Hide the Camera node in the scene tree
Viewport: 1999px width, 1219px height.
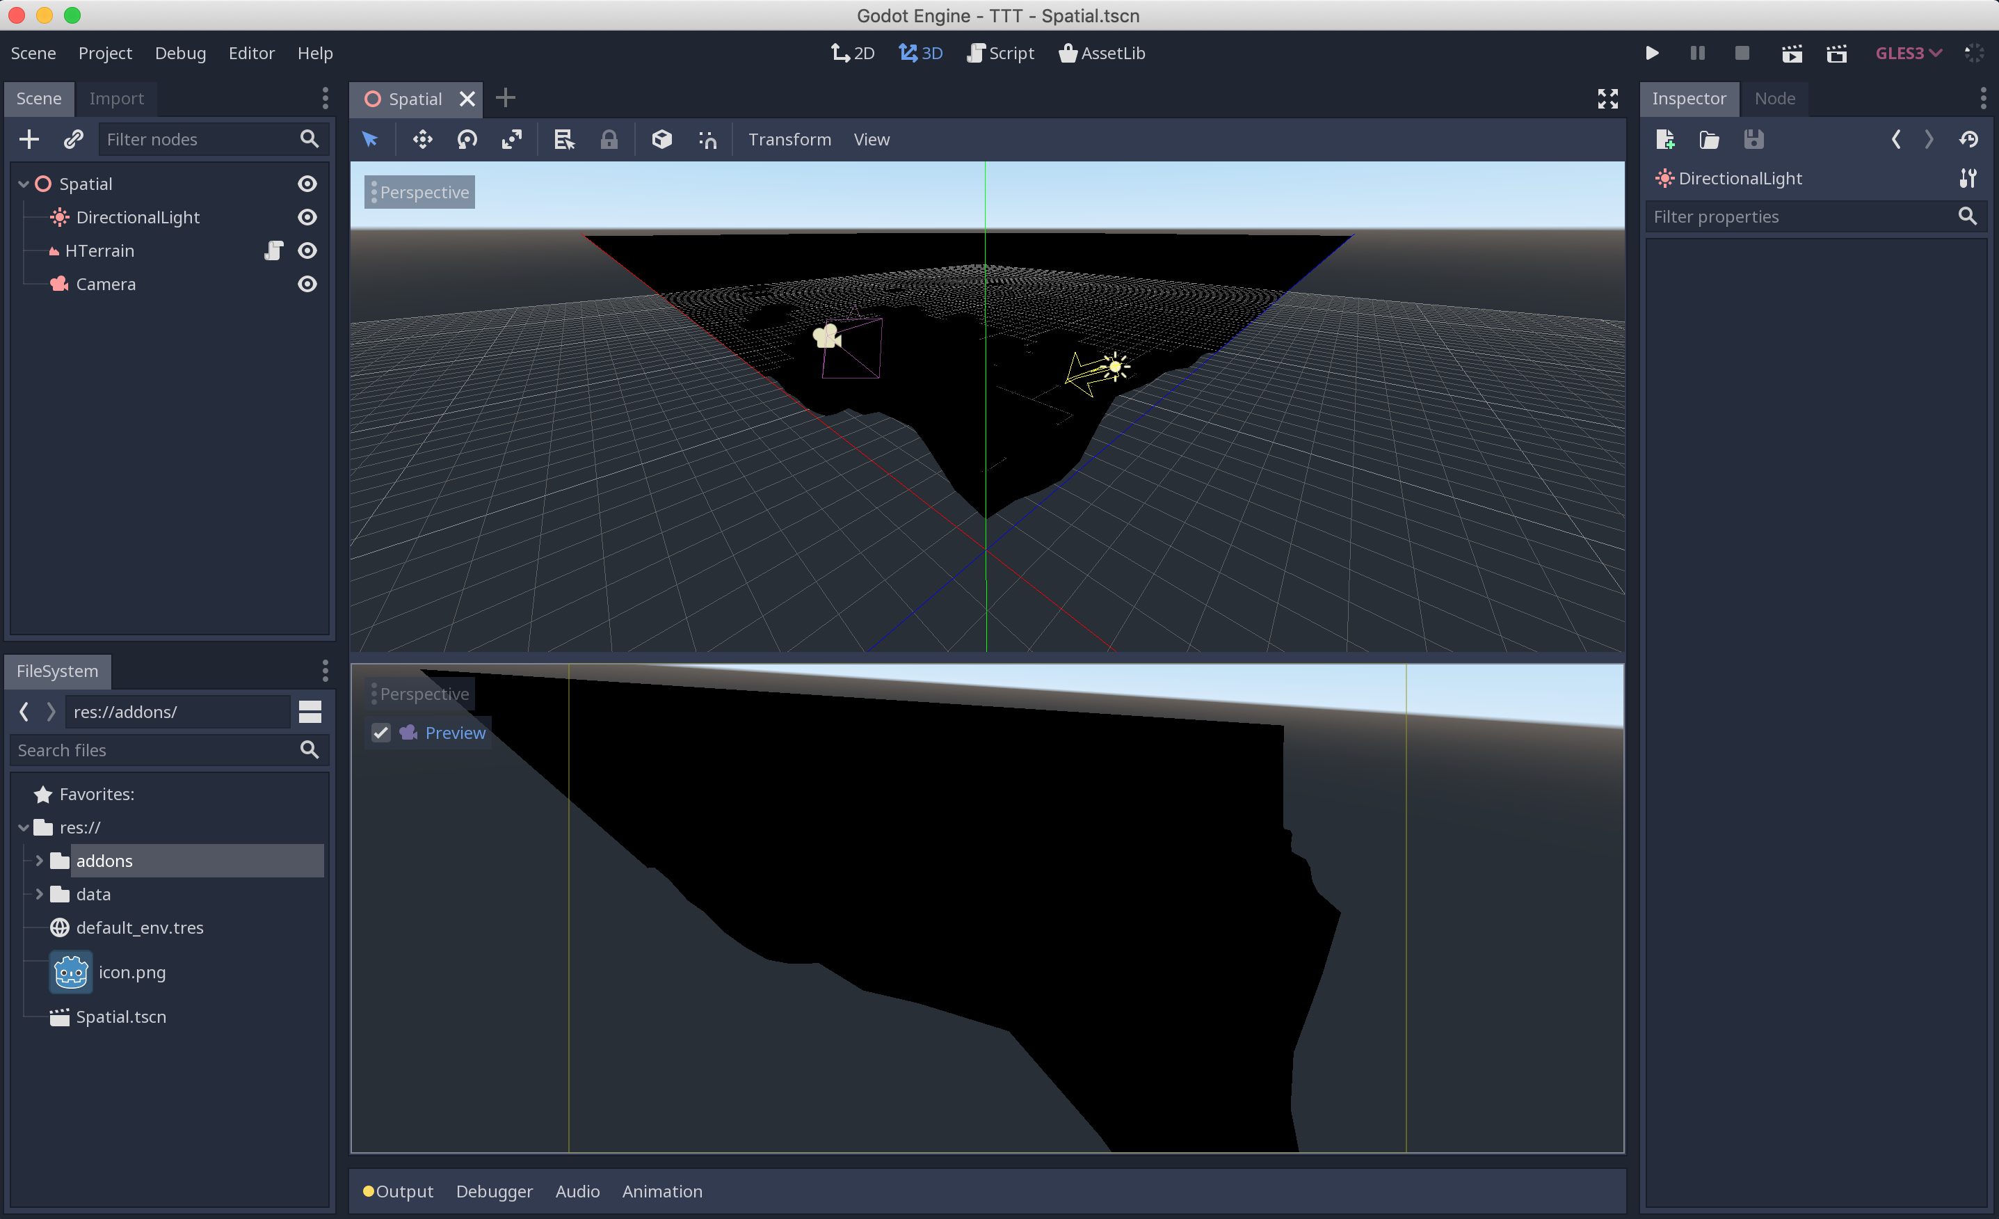[307, 284]
